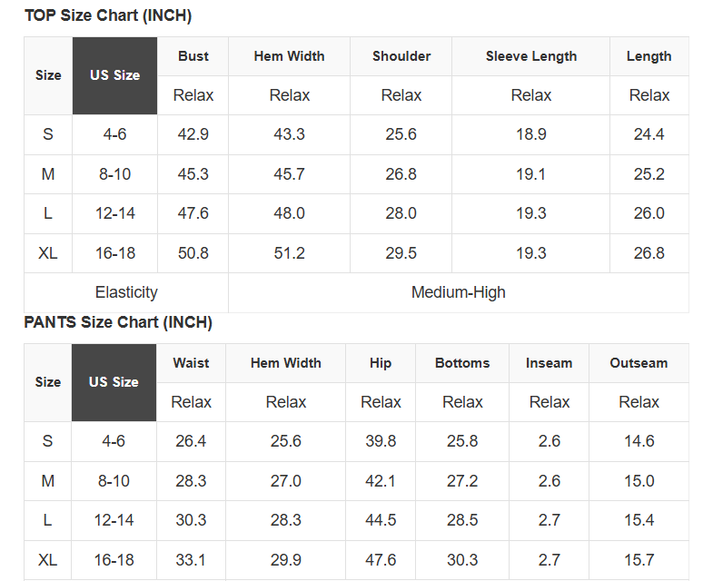The height and width of the screenshot is (581, 713).
Task: Select the top length value 26.0
Action: 649,213
